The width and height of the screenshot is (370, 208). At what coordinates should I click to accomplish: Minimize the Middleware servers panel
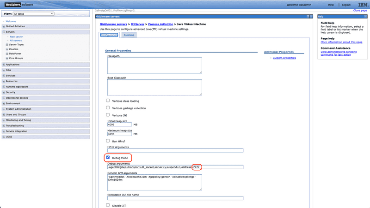[311, 17]
